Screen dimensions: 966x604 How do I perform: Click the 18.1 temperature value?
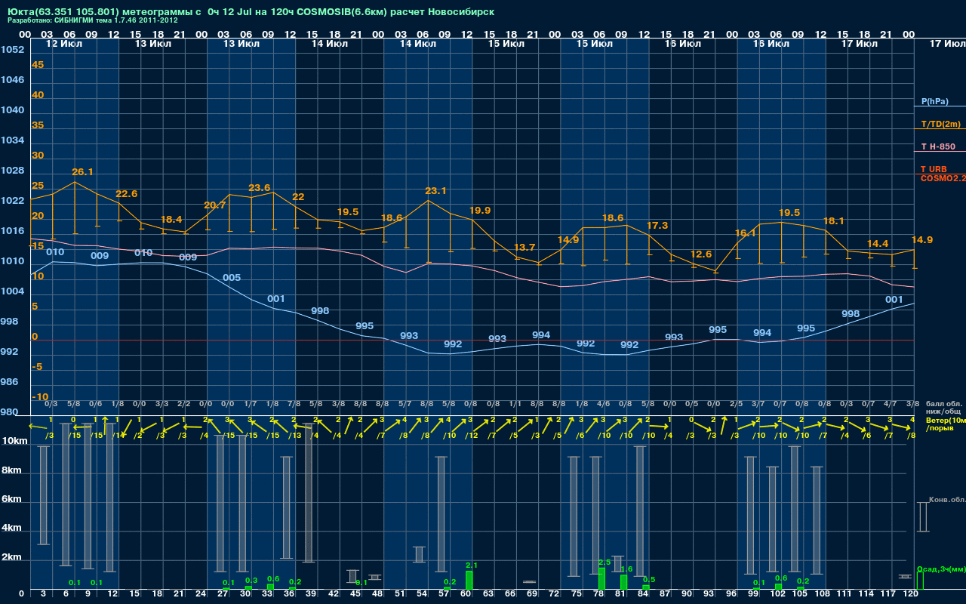833,221
